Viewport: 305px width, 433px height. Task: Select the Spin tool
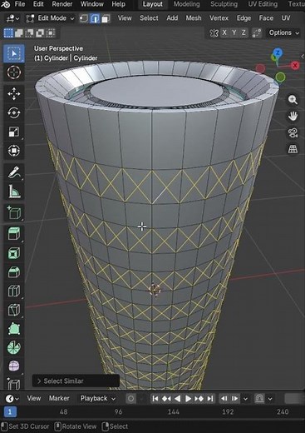[x=14, y=348]
